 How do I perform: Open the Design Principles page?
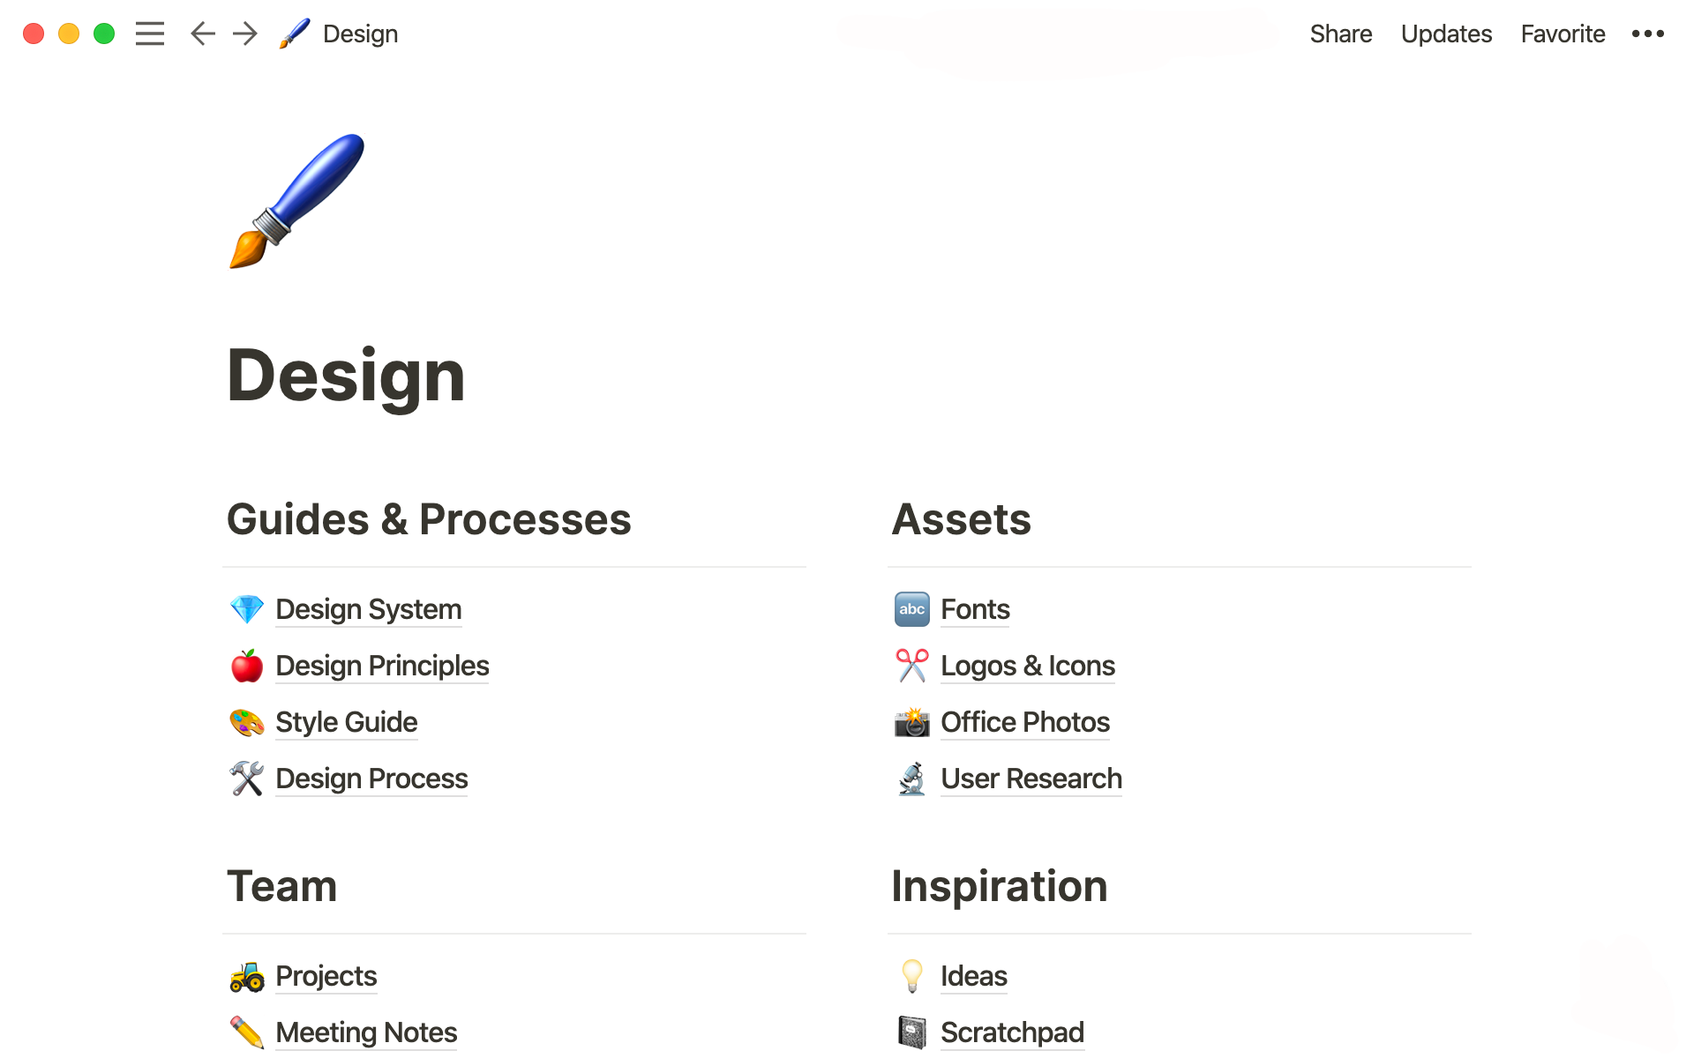pyautogui.click(x=380, y=666)
